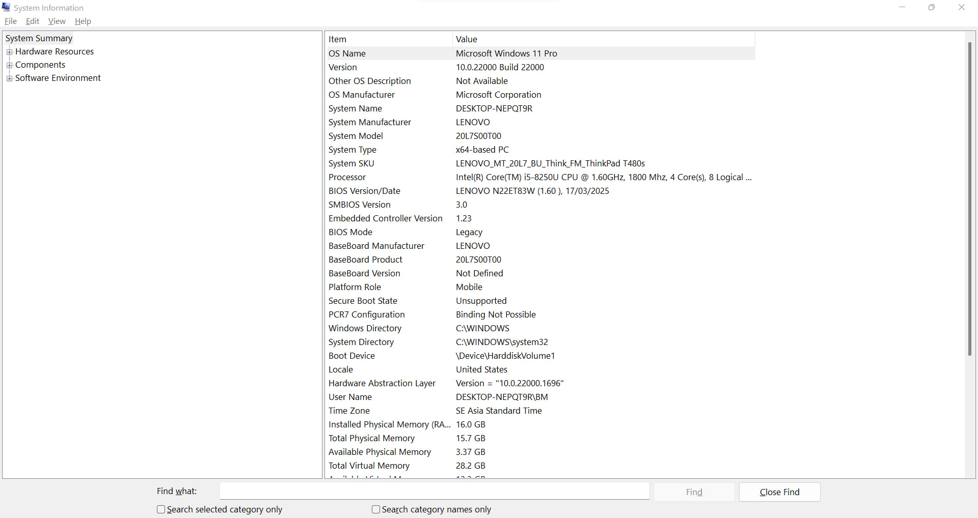Select the BIOS Mode row

(540, 232)
